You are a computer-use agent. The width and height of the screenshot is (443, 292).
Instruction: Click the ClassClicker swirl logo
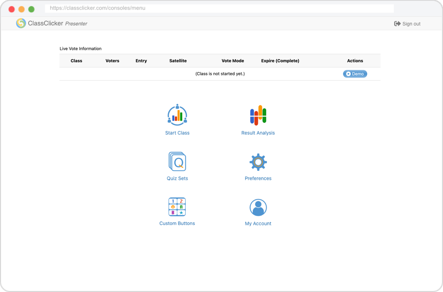tap(21, 23)
